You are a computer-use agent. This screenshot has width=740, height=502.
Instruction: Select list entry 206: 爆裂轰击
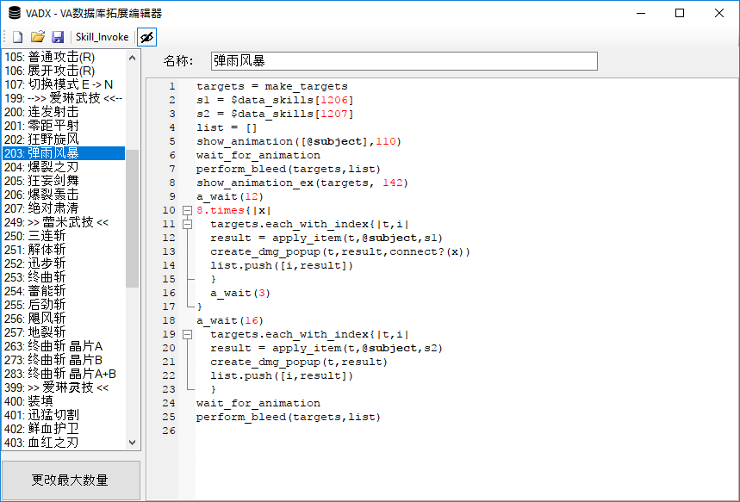click(x=64, y=195)
